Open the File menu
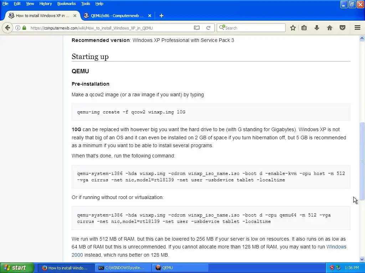The width and height of the screenshot is (365, 273). [5, 4]
